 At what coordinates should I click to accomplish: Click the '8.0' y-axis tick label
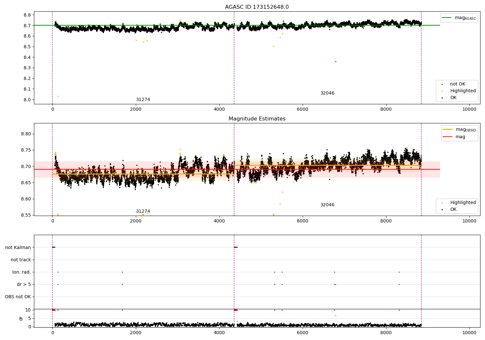coord(27,100)
